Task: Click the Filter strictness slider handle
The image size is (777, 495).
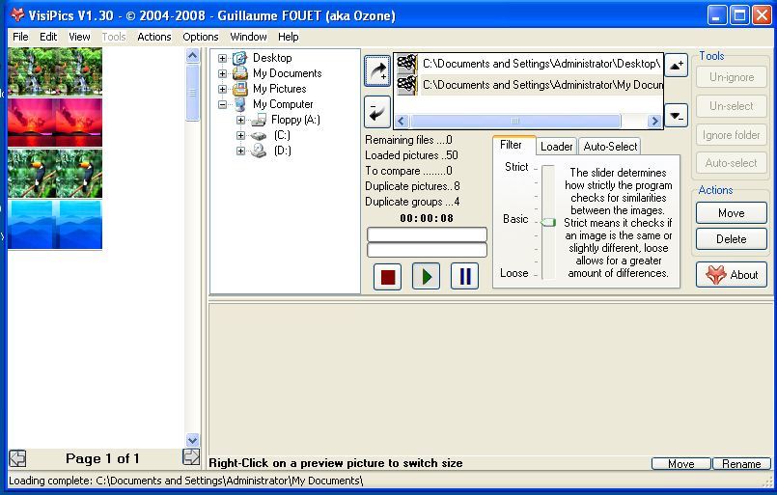Action: 548,222
